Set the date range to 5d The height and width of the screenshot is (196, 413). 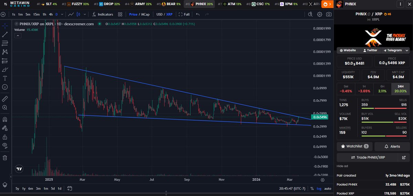pyautogui.click(x=53, y=188)
